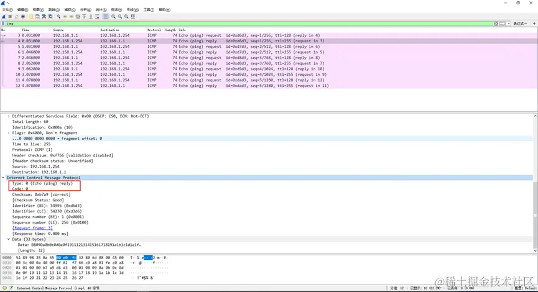Reload the capture file
Image resolution: width=538 pixels, height=292 pixels.
[x=50, y=16]
